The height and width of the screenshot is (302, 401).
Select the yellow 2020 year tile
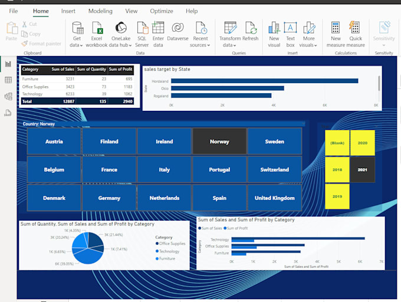coord(363,143)
